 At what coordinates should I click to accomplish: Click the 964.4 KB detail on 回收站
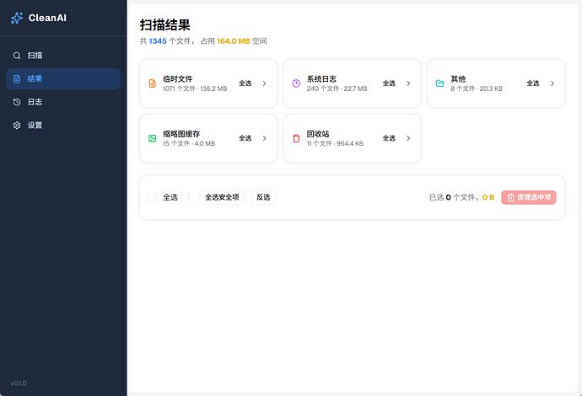(350, 143)
